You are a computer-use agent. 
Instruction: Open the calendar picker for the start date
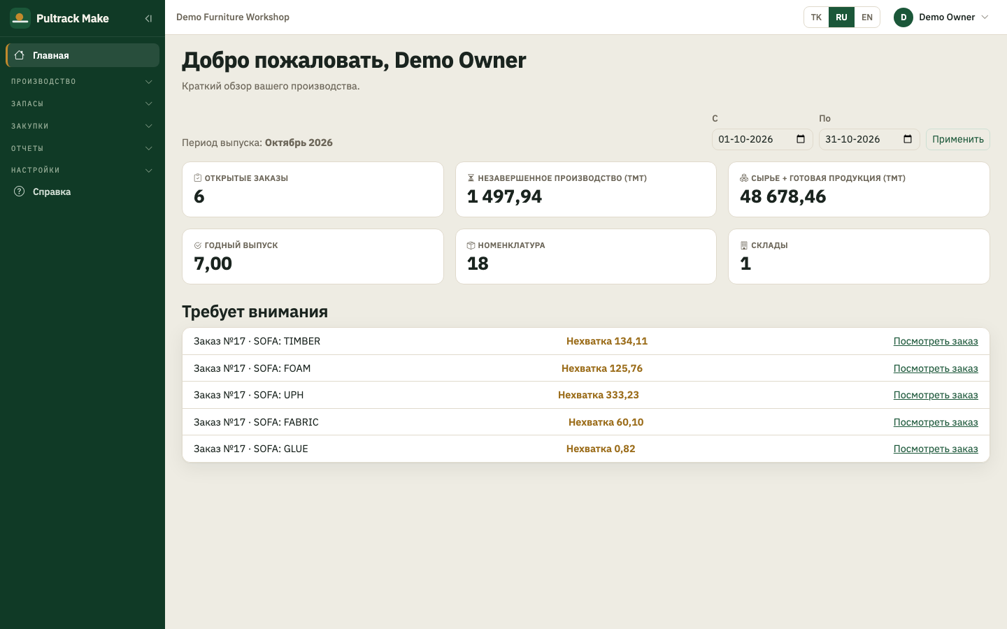[801, 139]
